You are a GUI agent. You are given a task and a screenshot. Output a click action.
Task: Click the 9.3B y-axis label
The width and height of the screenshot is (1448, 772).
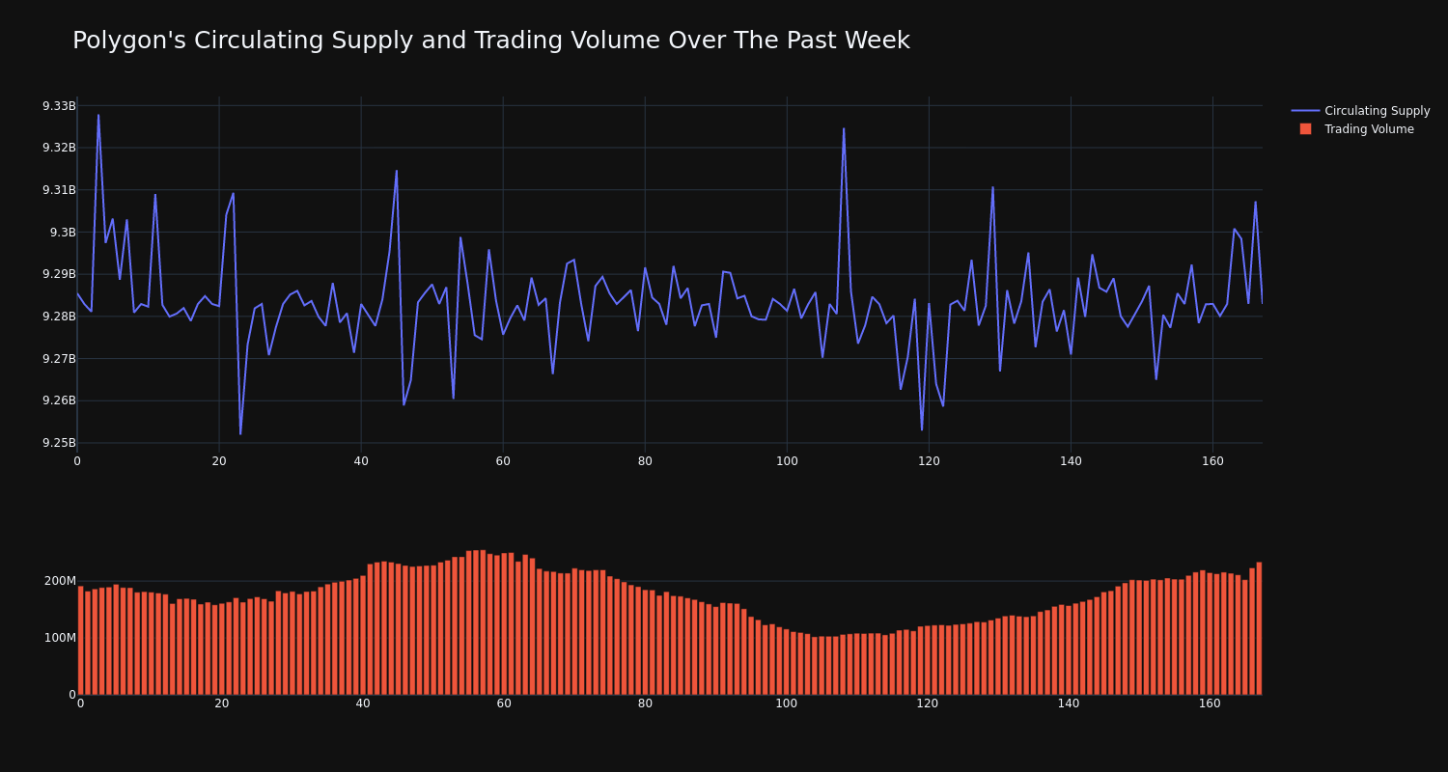click(63, 233)
